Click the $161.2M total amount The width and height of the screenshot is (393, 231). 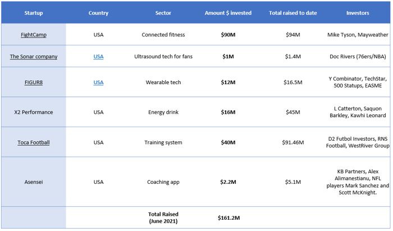[x=229, y=218]
